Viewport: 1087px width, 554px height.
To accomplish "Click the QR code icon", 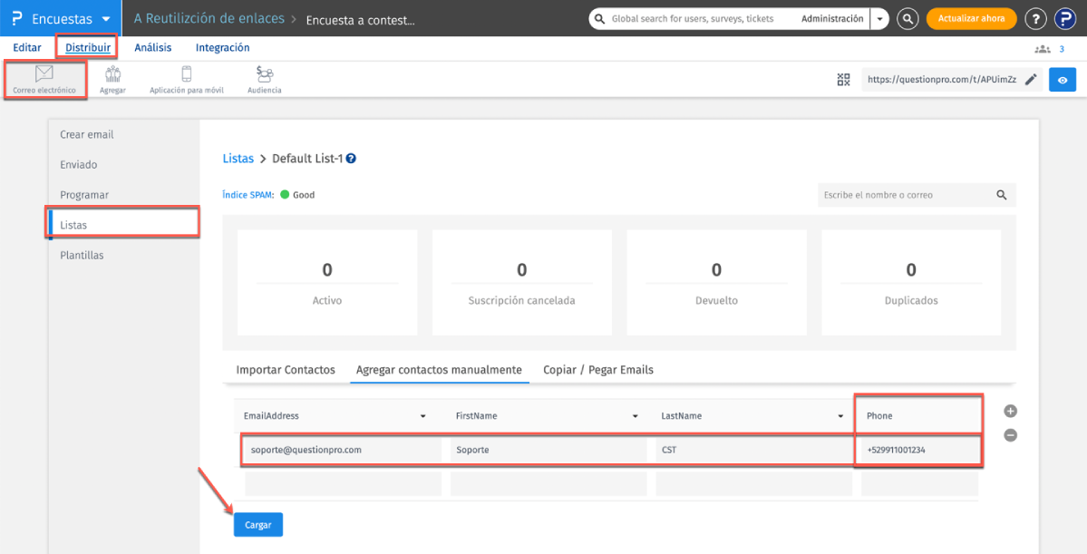I will coord(843,80).
